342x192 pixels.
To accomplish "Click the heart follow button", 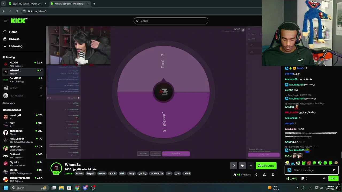I will pos(242,166).
